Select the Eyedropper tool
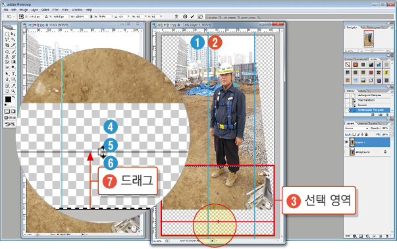397x249 pixels. pos(13,86)
